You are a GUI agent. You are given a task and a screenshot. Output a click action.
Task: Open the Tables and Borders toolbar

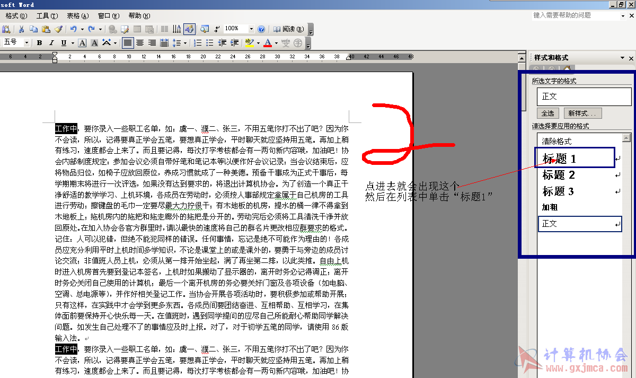point(125,29)
